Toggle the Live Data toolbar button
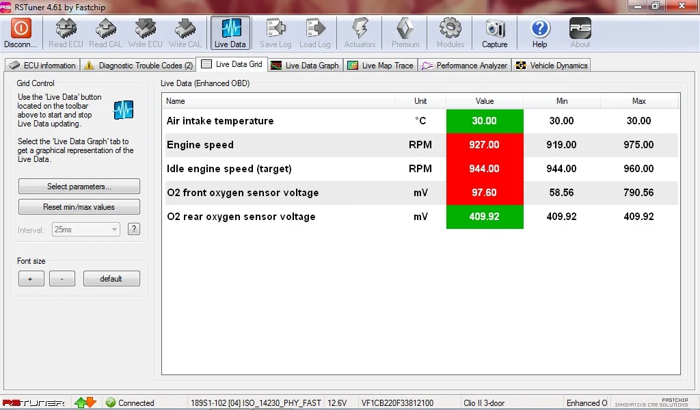700x410 pixels. click(x=230, y=33)
